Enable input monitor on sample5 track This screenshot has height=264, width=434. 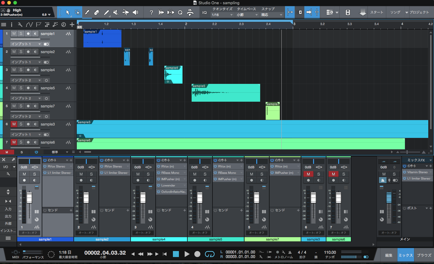click(x=35, y=88)
